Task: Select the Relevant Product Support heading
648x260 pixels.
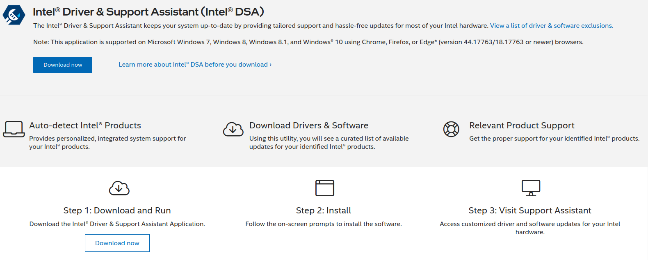Action: click(x=522, y=126)
